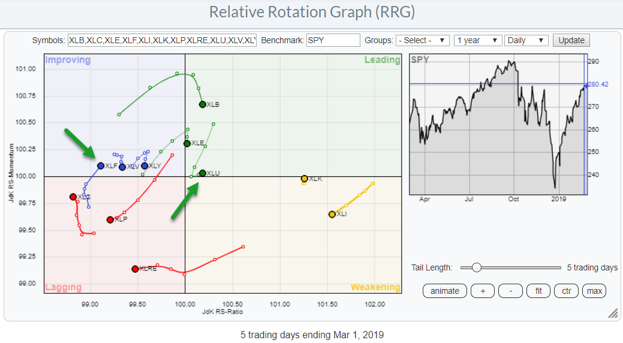This screenshot has height=343, width=623.
Task: Click the max button
Action: [x=594, y=291]
